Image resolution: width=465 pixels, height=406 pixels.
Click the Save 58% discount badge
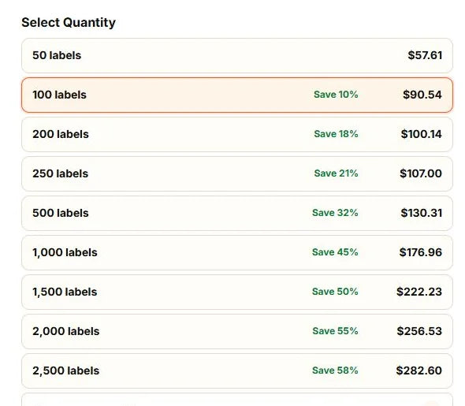[335, 371]
